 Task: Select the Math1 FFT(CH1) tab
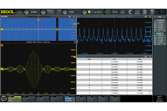pos(70,99)
